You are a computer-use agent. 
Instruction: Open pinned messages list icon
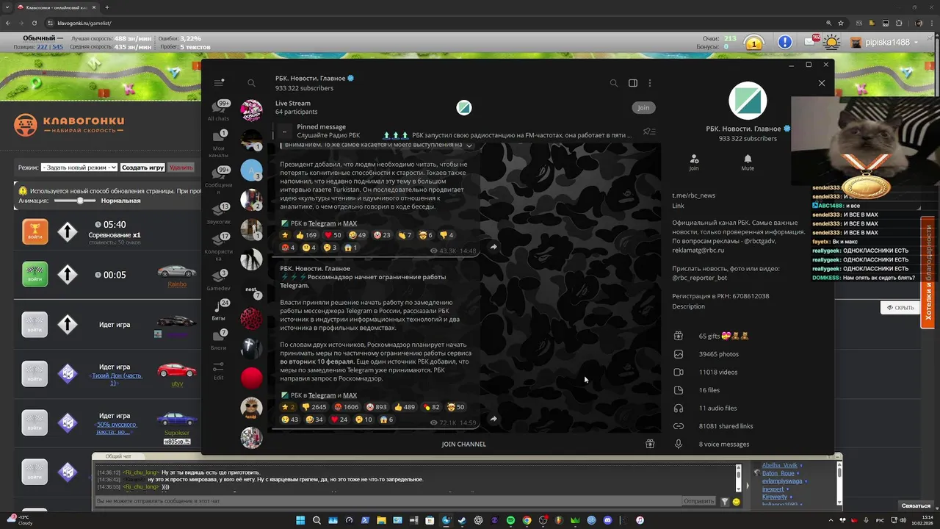pos(649,132)
